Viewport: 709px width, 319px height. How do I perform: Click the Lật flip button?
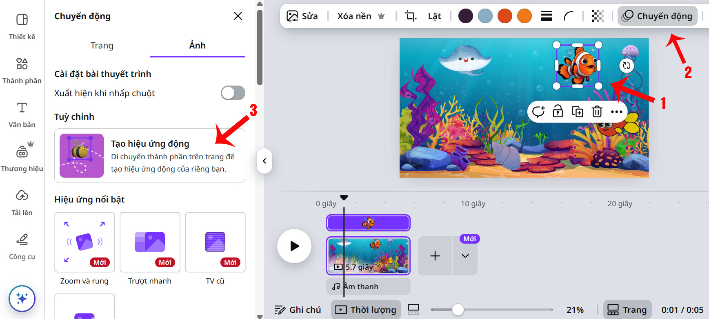tap(434, 16)
